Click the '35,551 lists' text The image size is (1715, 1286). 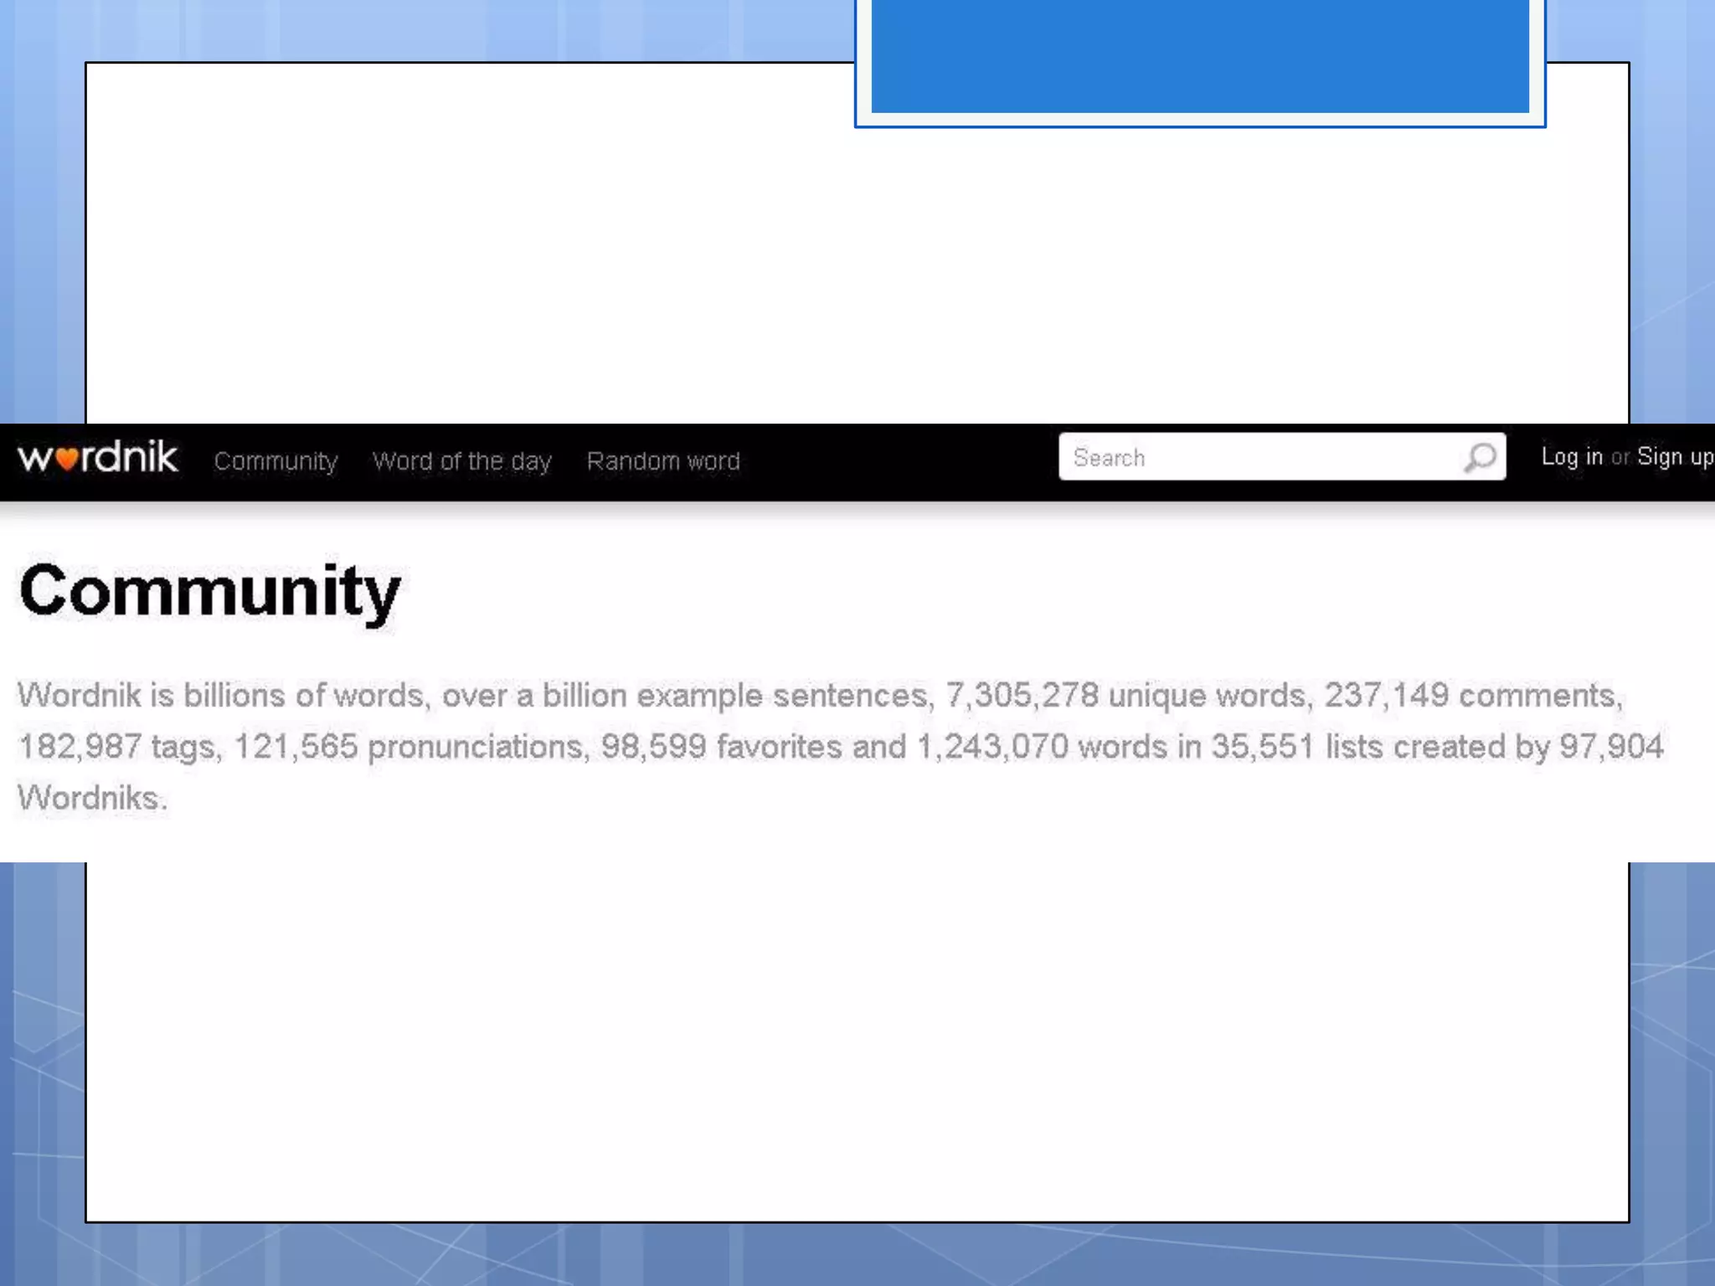[1296, 747]
